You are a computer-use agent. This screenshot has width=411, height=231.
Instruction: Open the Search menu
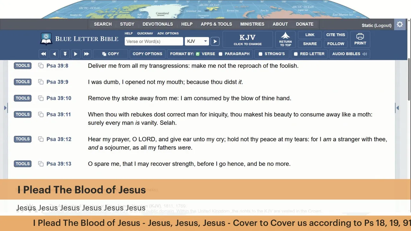click(x=103, y=24)
